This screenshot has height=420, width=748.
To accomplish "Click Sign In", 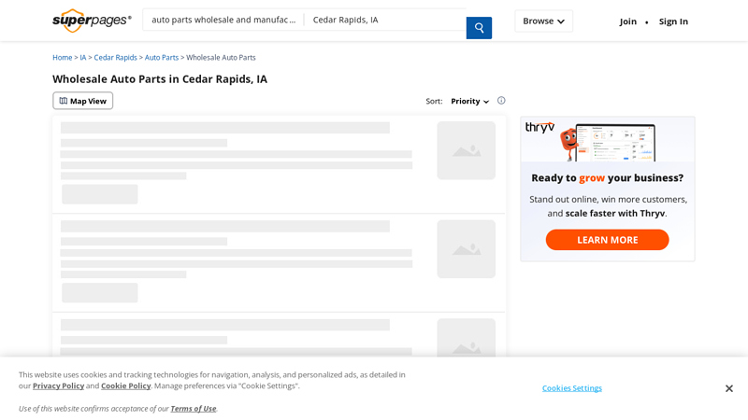I will pos(673,21).
